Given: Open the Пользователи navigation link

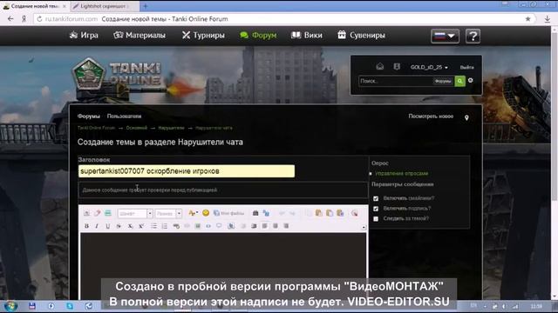Looking at the screenshot, I should click(x=124, y=116).
